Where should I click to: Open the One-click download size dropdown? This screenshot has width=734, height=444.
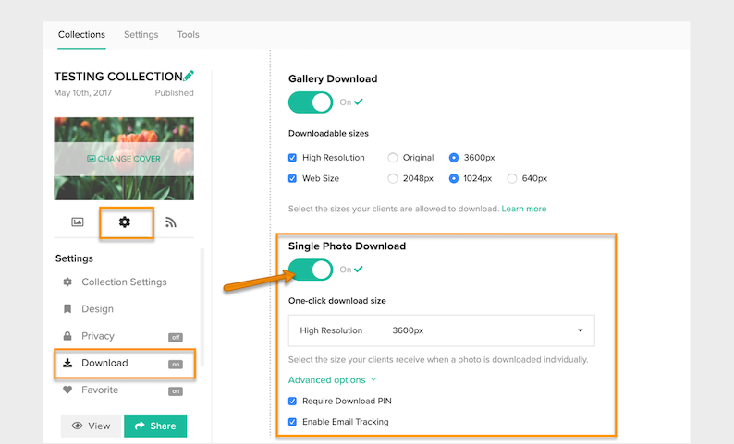pos(442,330)
